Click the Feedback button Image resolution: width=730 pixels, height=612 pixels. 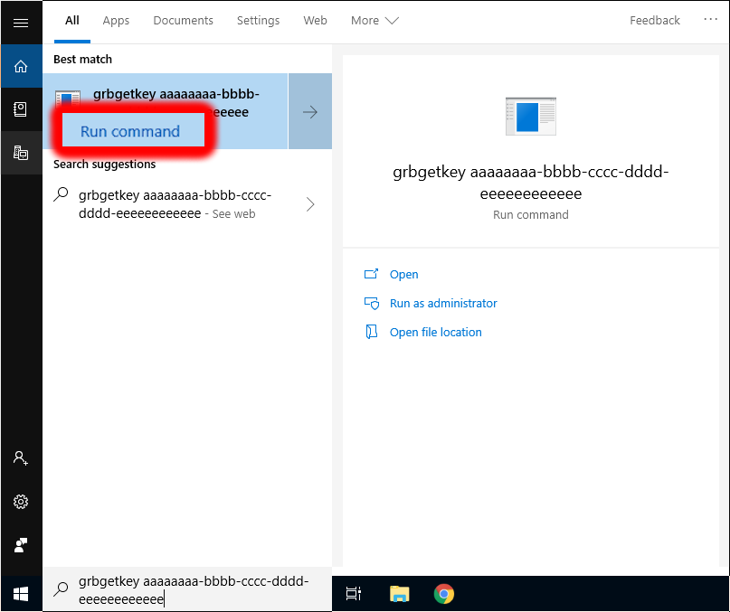(655, 21)
